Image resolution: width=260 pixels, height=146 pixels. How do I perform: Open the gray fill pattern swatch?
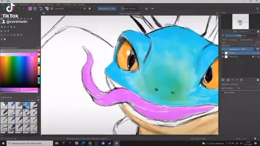click(35, 9)
